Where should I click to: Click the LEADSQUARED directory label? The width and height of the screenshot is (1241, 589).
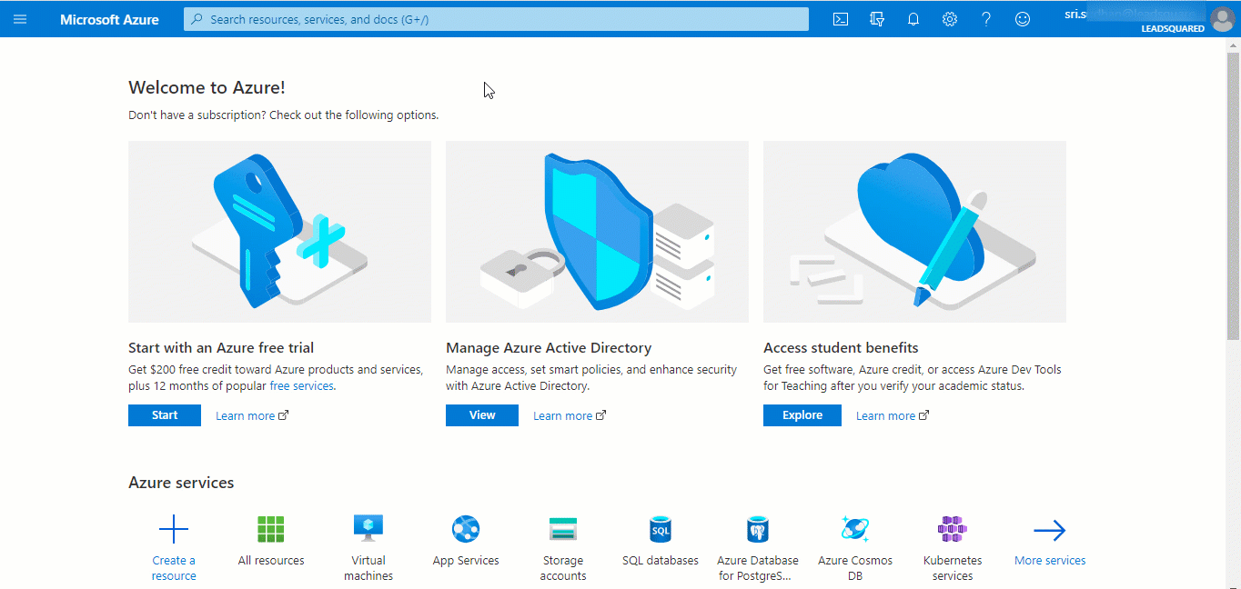(1173, 29)
